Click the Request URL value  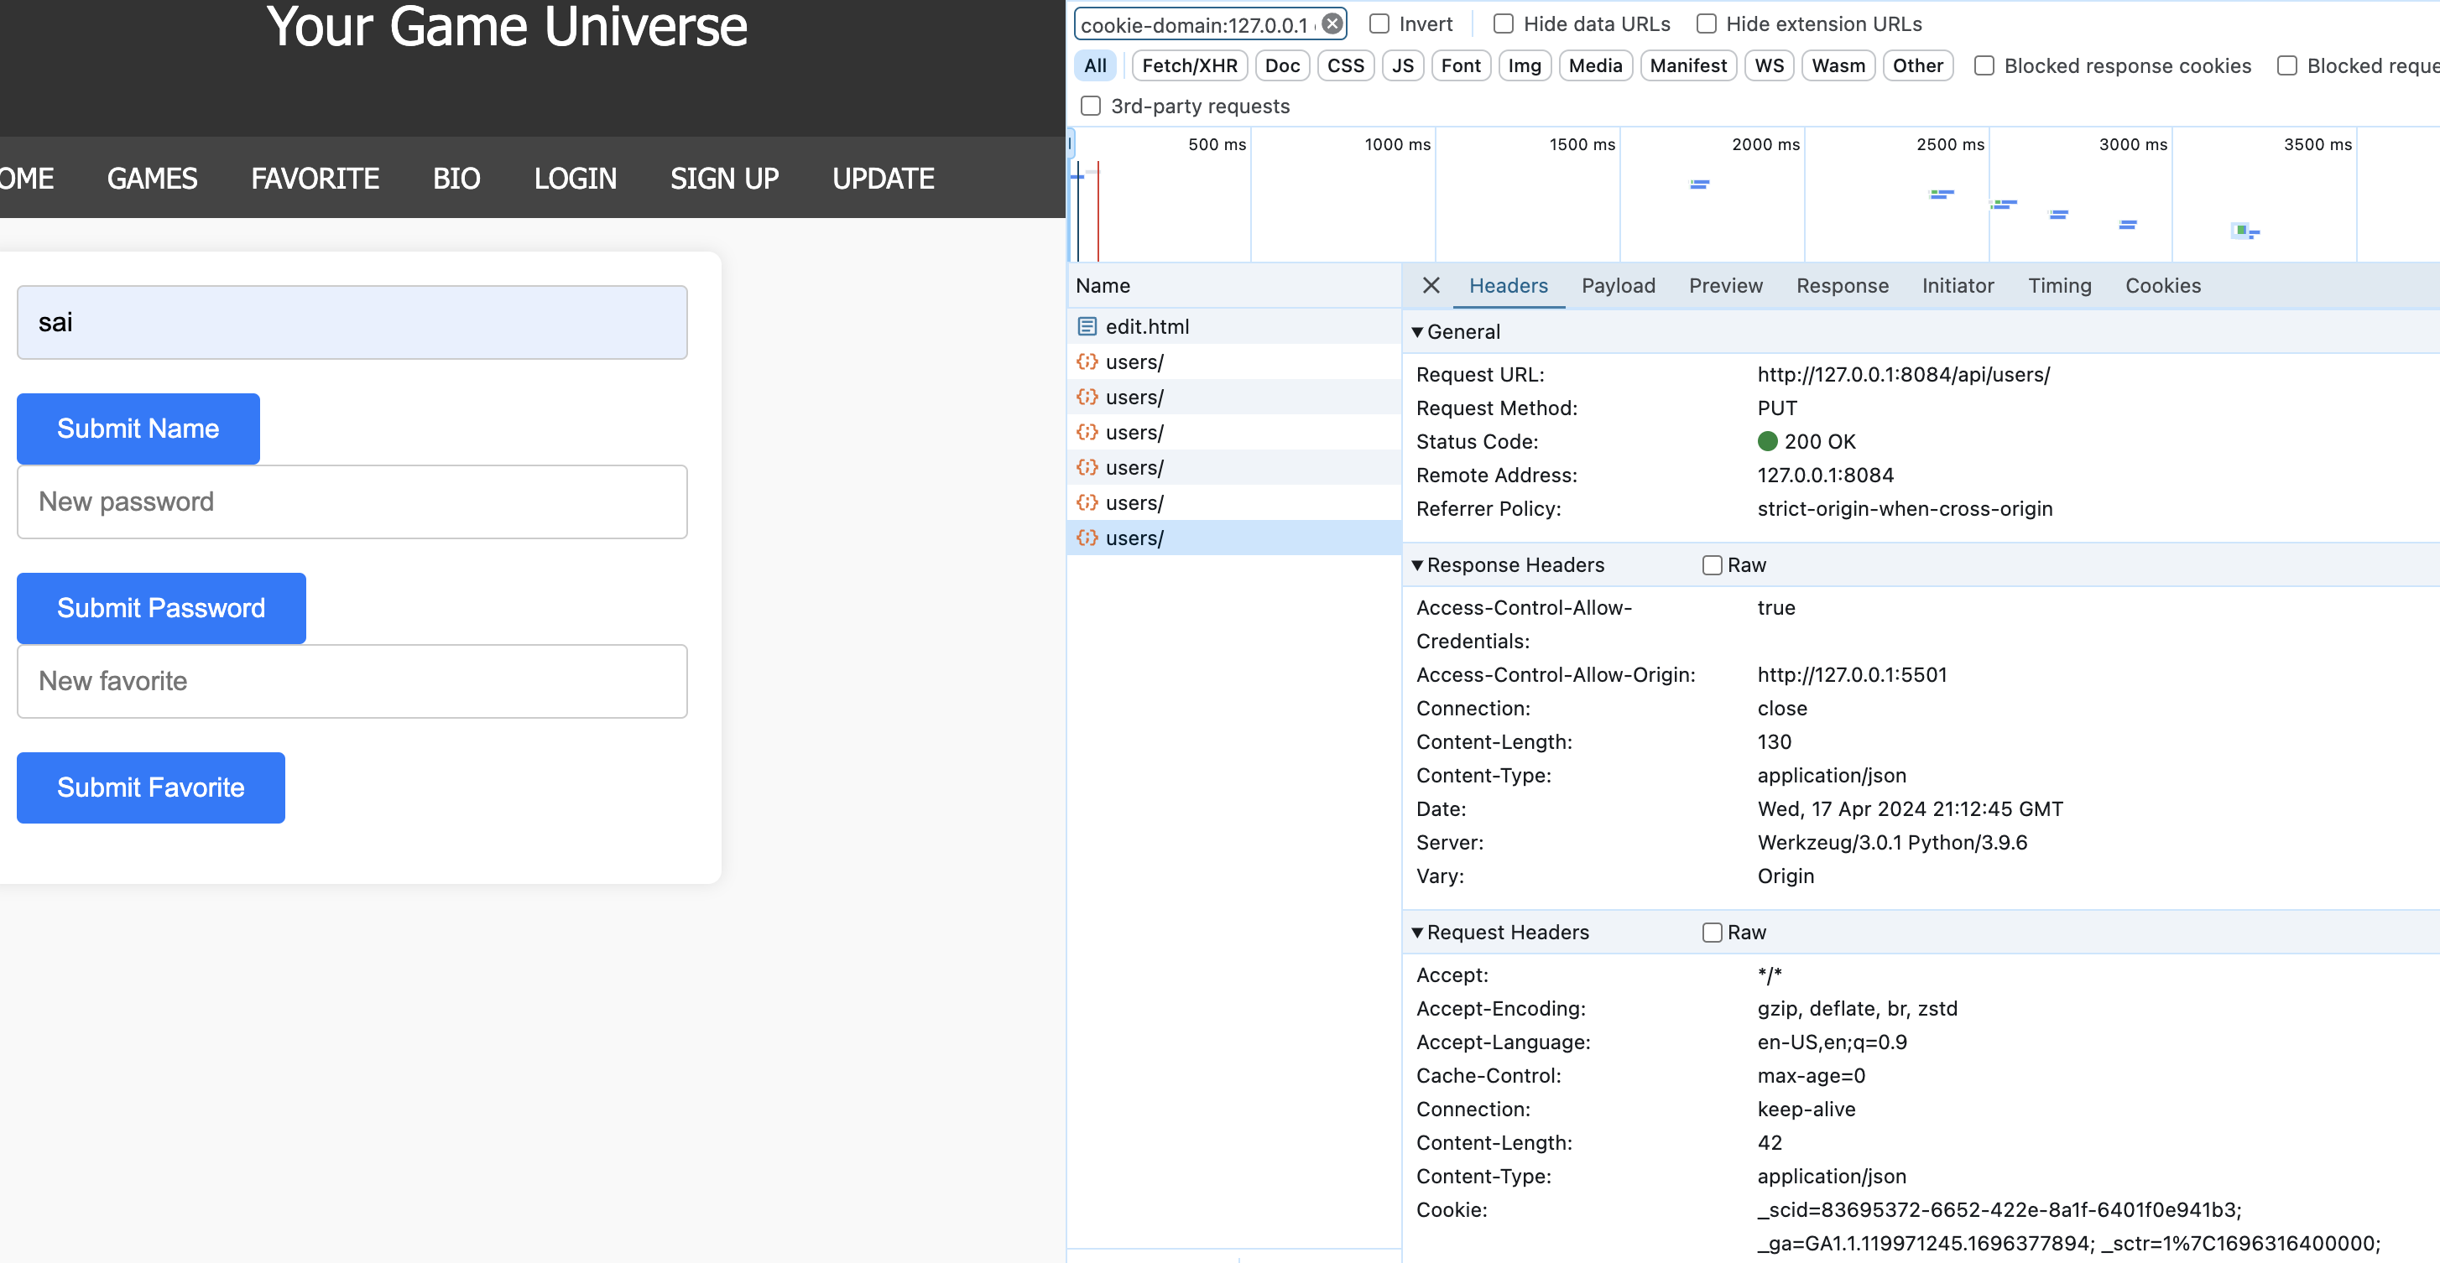pos(1903,374)
